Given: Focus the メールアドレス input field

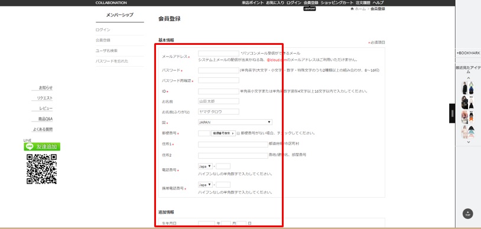Looking at the screenshot, I should tap(219, 53).
